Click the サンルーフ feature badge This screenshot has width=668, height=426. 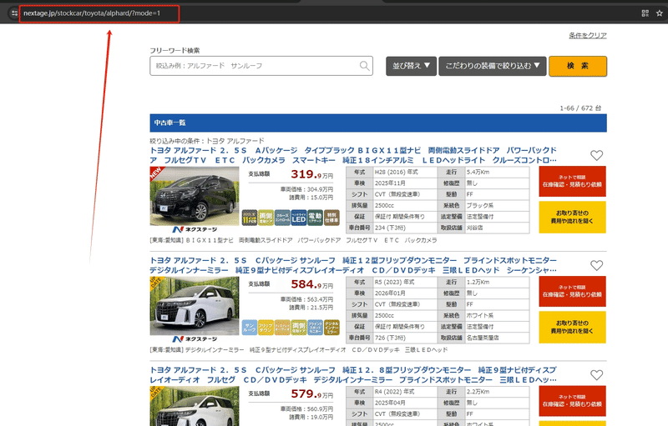250,328
